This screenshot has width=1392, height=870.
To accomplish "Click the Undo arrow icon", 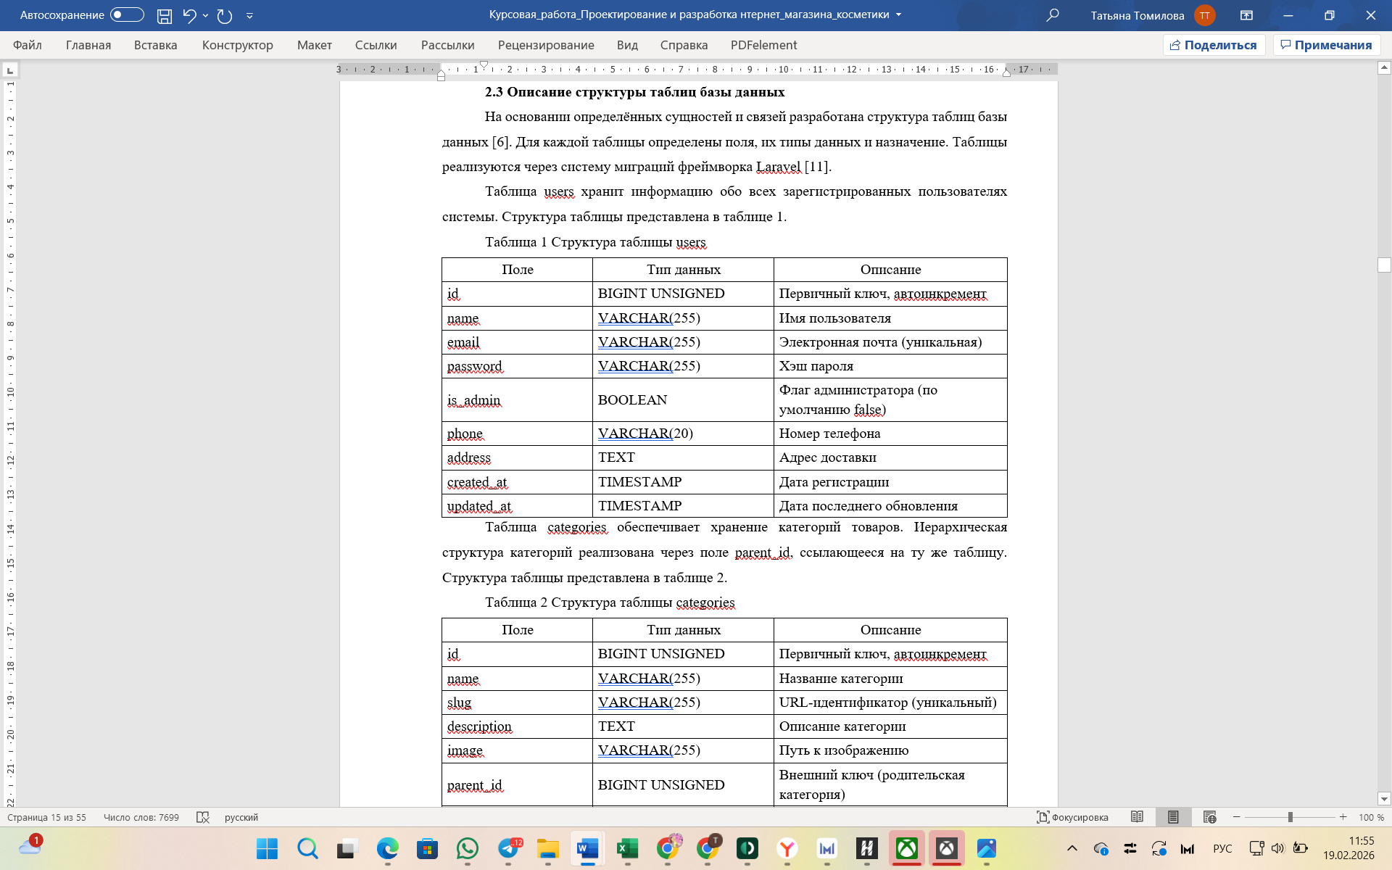I will [189, 15].
